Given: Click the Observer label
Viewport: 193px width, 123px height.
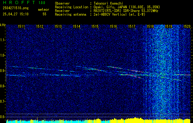Looking at the screenshot, I should (x=62, y=3).
